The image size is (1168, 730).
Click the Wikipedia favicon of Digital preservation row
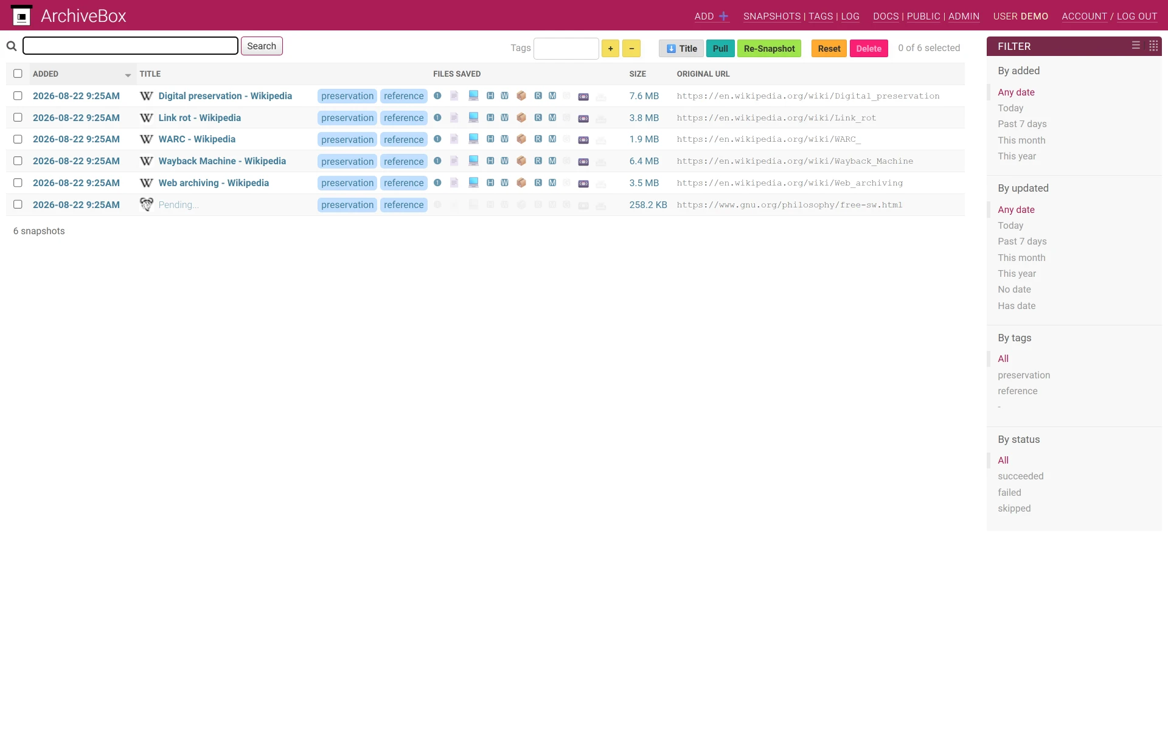(x=146, y=96)
